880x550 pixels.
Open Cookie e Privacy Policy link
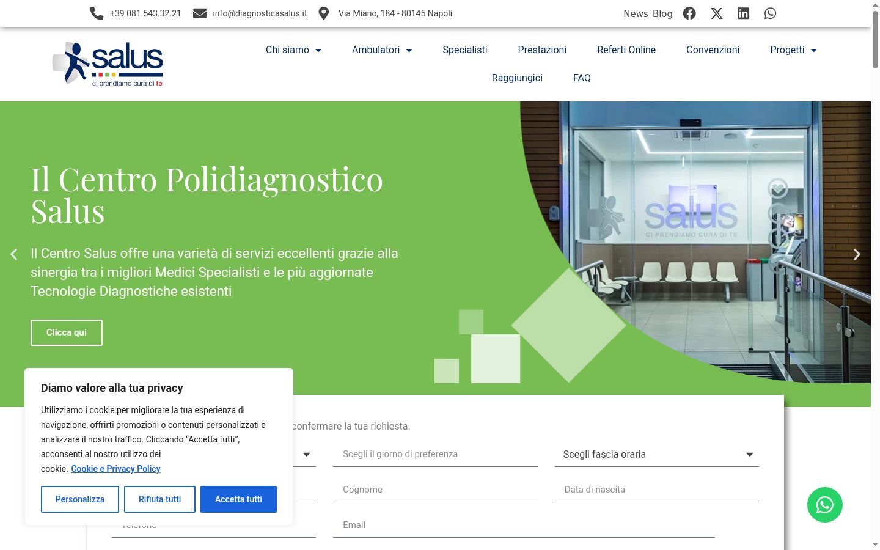tap(116, 469)
